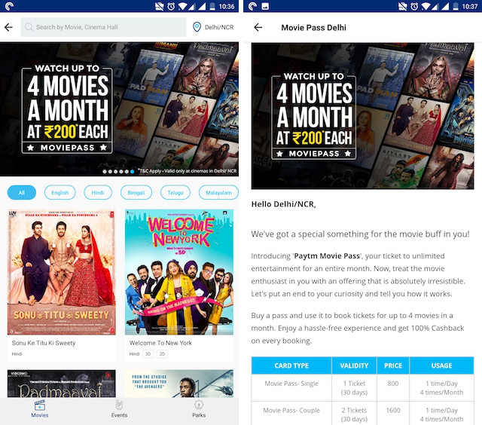This screenshot has height=425, width=482.
Task: Tap the search magnifier icon
Action: point(29,27)
